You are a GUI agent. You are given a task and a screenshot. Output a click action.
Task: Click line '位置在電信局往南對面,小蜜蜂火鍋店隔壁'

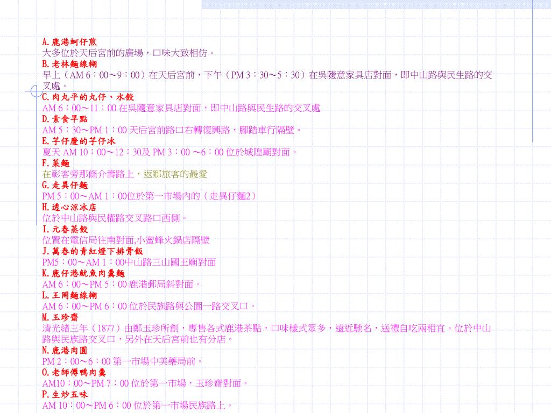click(x=126, y=240)
